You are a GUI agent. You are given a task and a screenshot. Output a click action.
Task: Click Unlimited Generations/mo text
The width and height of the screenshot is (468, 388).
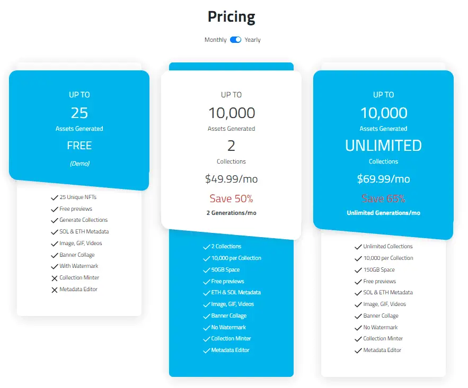tap(383, 213)
